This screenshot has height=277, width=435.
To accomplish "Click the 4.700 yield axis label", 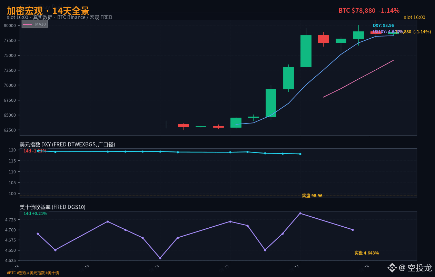I will tap(10, 230).
